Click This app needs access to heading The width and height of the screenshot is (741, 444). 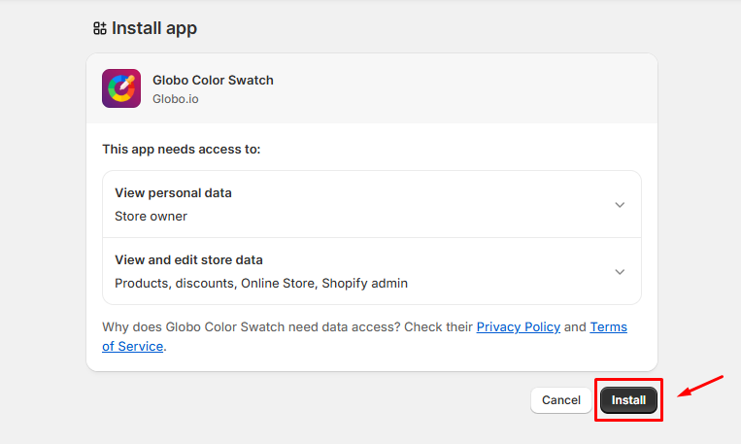tap(182, 149)
